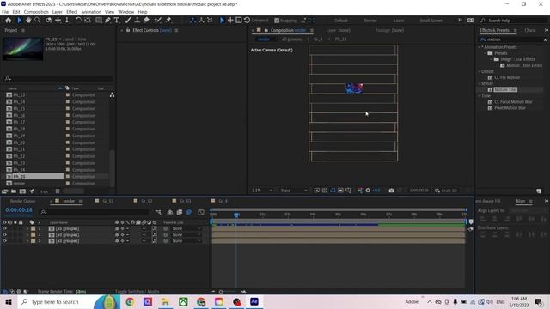Open the Parent dropdown for layer 3
The height and width of the screenshot is (309, 550).
tap(186, 241)
